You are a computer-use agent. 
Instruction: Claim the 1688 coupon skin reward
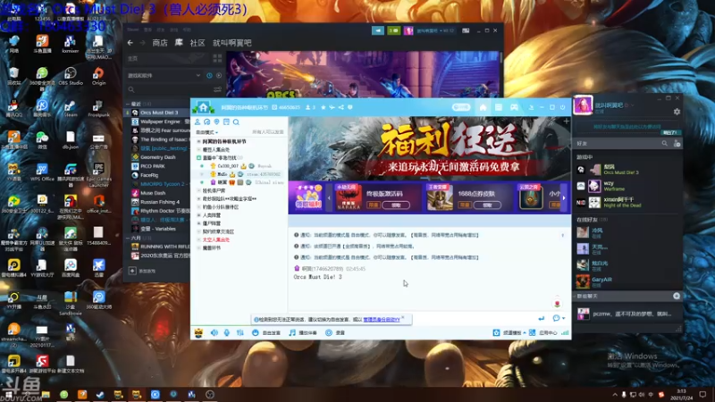pyautogui.click(x=487, y=205)
